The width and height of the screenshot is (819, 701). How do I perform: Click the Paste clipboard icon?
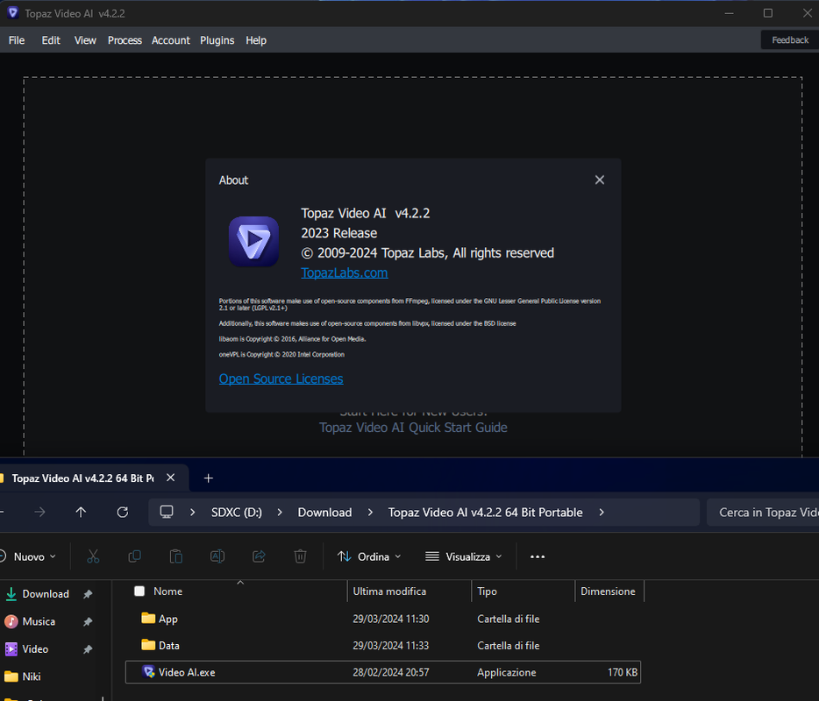(176, 556)
